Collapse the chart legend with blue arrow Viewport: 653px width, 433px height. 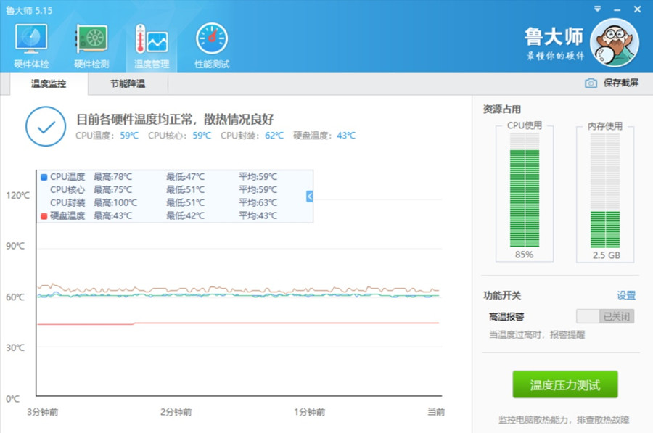[x=310, y=196]
